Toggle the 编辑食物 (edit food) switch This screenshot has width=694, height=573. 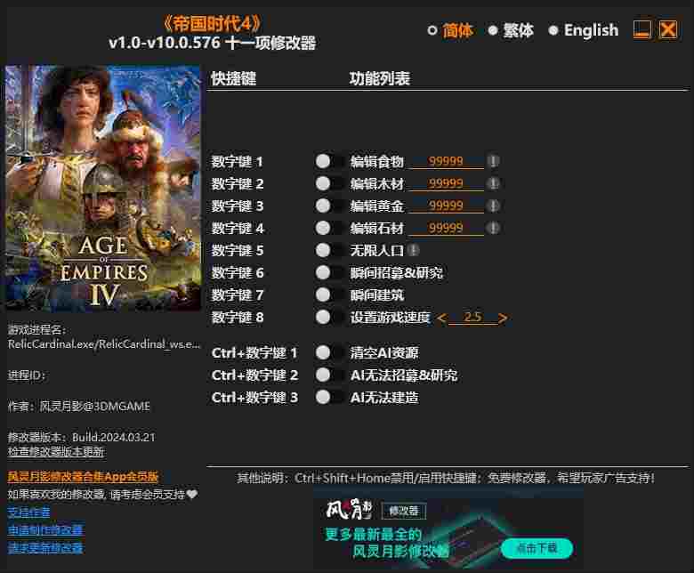point(330,162)
